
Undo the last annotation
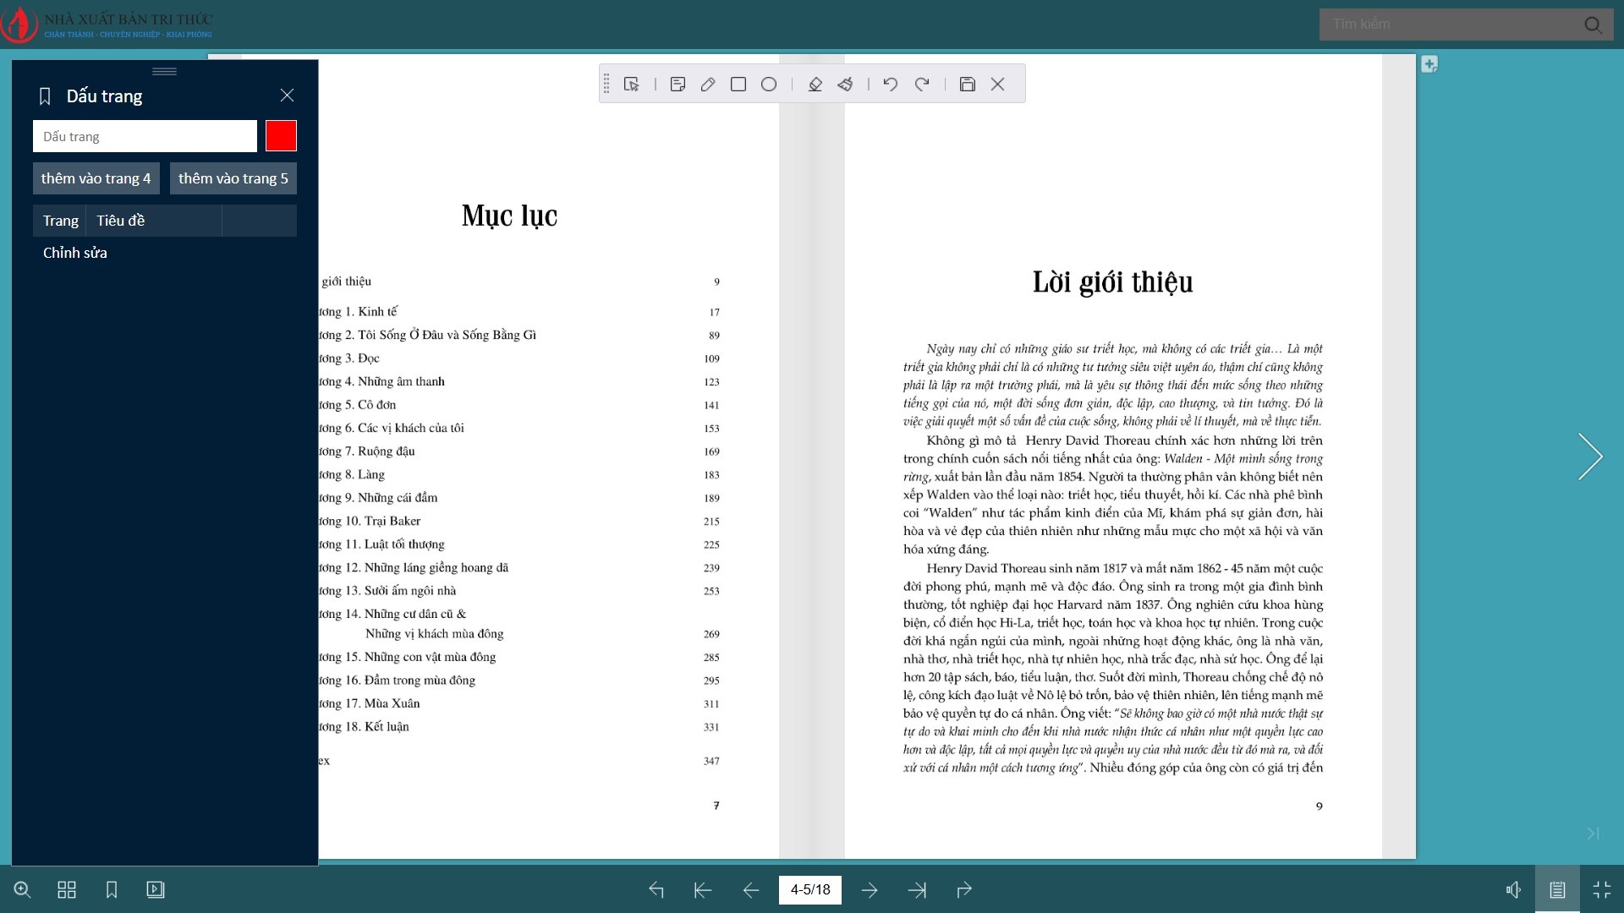click(890, 84)
